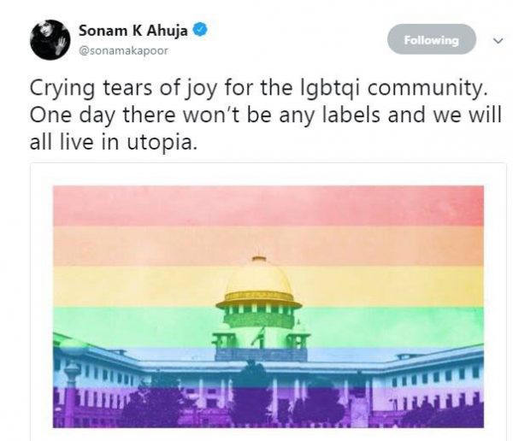Click the dark center tree silhouette

[252, 394]
